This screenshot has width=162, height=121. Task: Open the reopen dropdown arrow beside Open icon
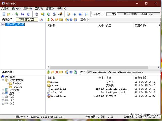point(12,14)
